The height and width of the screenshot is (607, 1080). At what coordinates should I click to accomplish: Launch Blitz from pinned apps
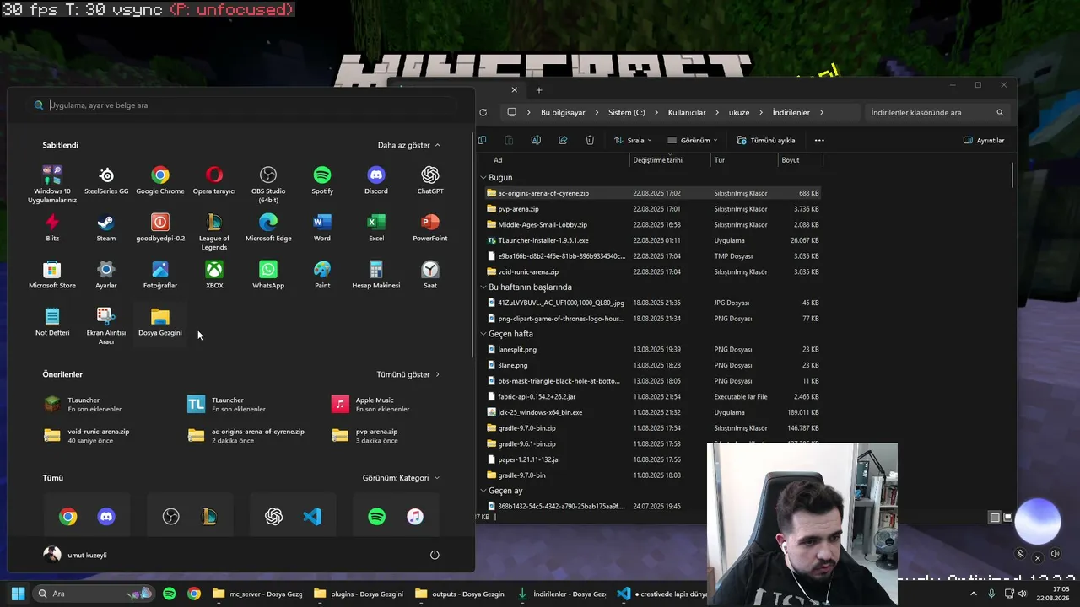click(x=52, y=228)
